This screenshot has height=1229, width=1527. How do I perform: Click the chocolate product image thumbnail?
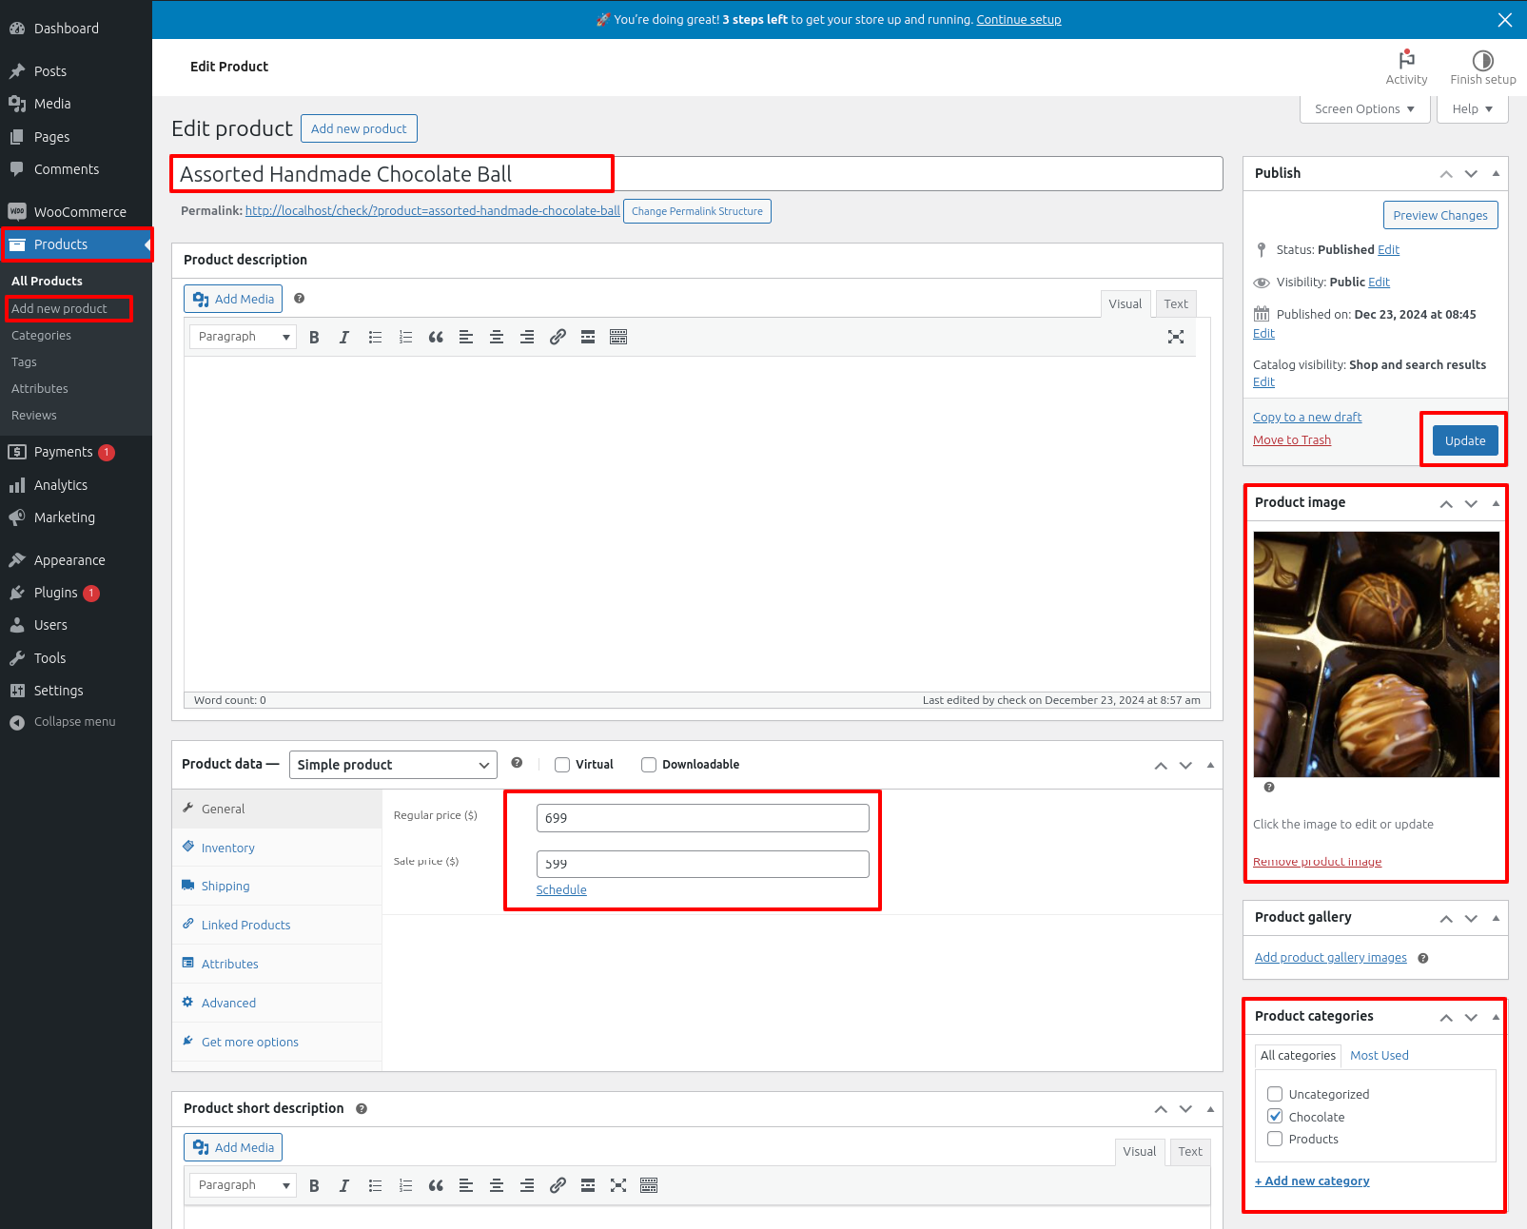(1376, 654)
